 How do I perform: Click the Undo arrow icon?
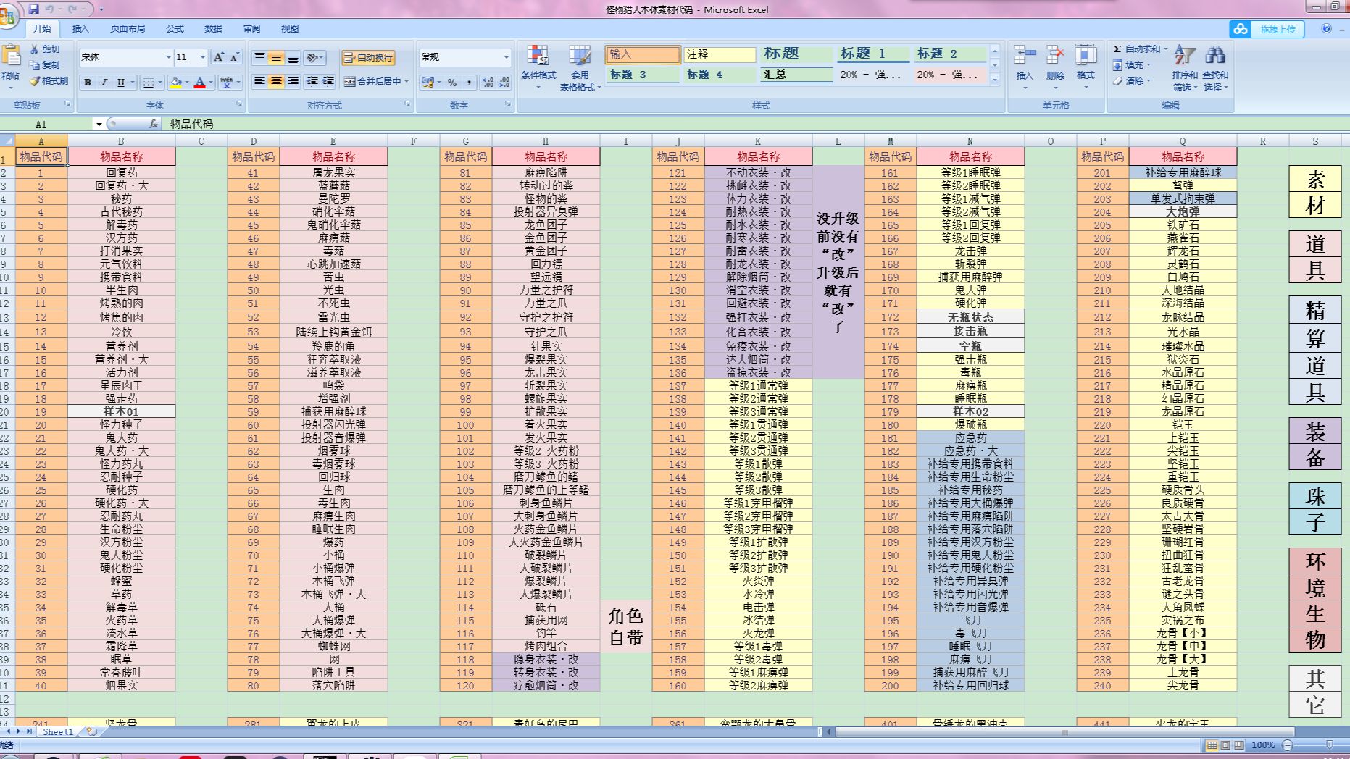click(x=50, y=9)
